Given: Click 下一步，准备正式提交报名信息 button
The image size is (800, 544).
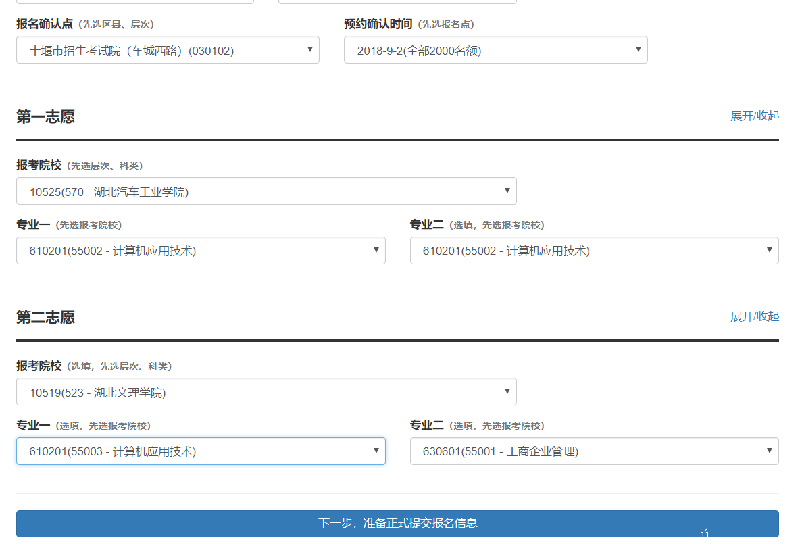Looking at the screenshot, I should [397, 524].
